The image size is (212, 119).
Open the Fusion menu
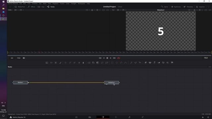[62, 4]
